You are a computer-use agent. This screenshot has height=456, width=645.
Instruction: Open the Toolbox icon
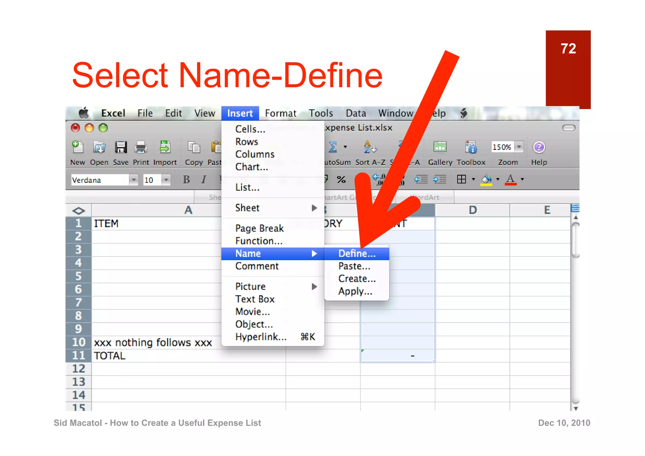click(471, 147)
